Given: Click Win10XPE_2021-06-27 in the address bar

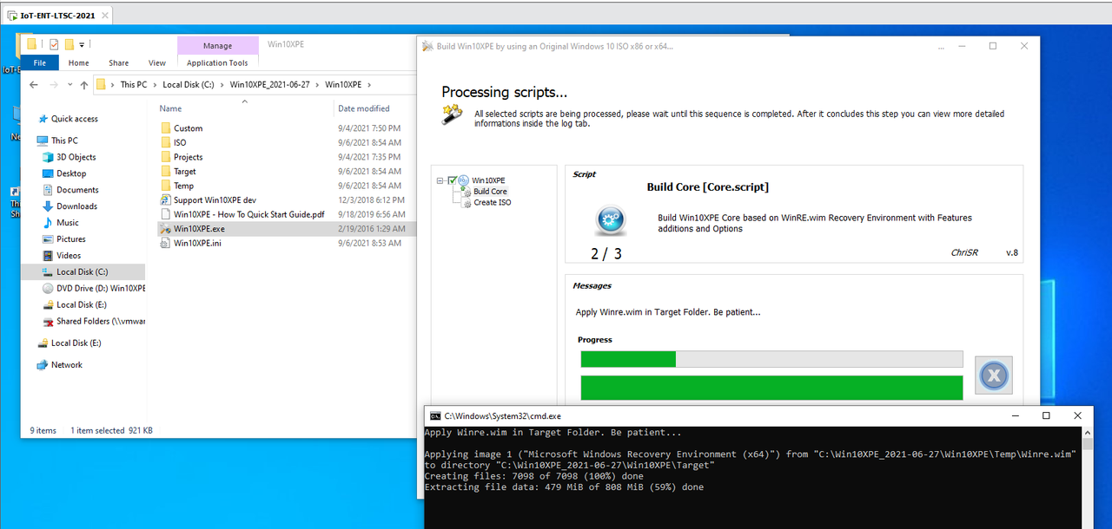Looking at the screenshot, I should (269, 85).
